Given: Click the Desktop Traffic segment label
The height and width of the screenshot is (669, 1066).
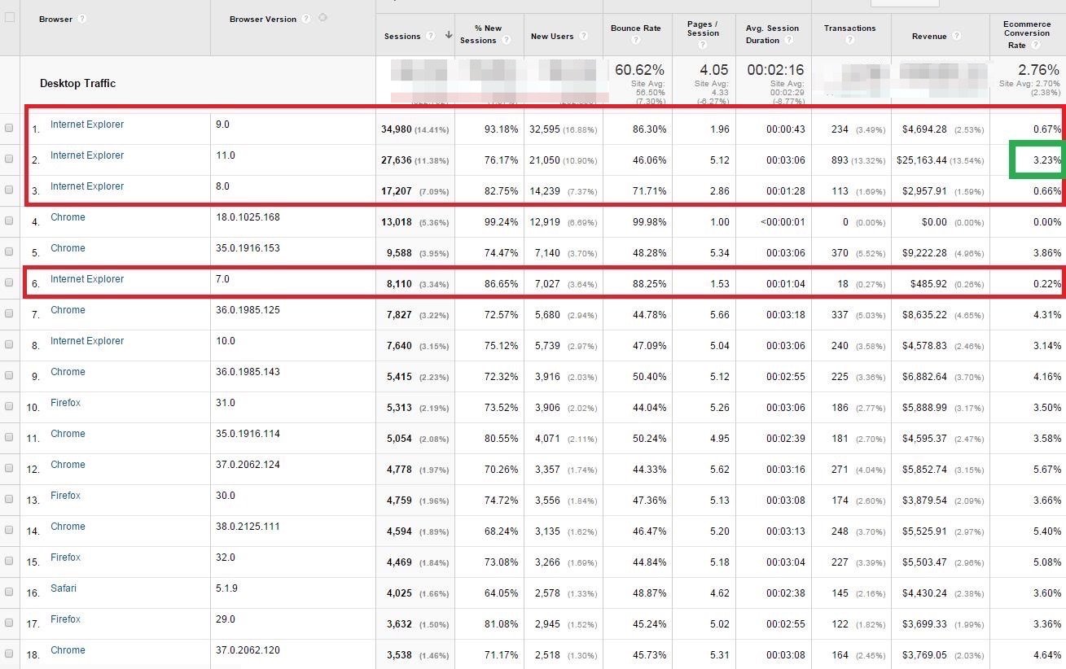Looking at the screenshot, I should pos(77,83).
